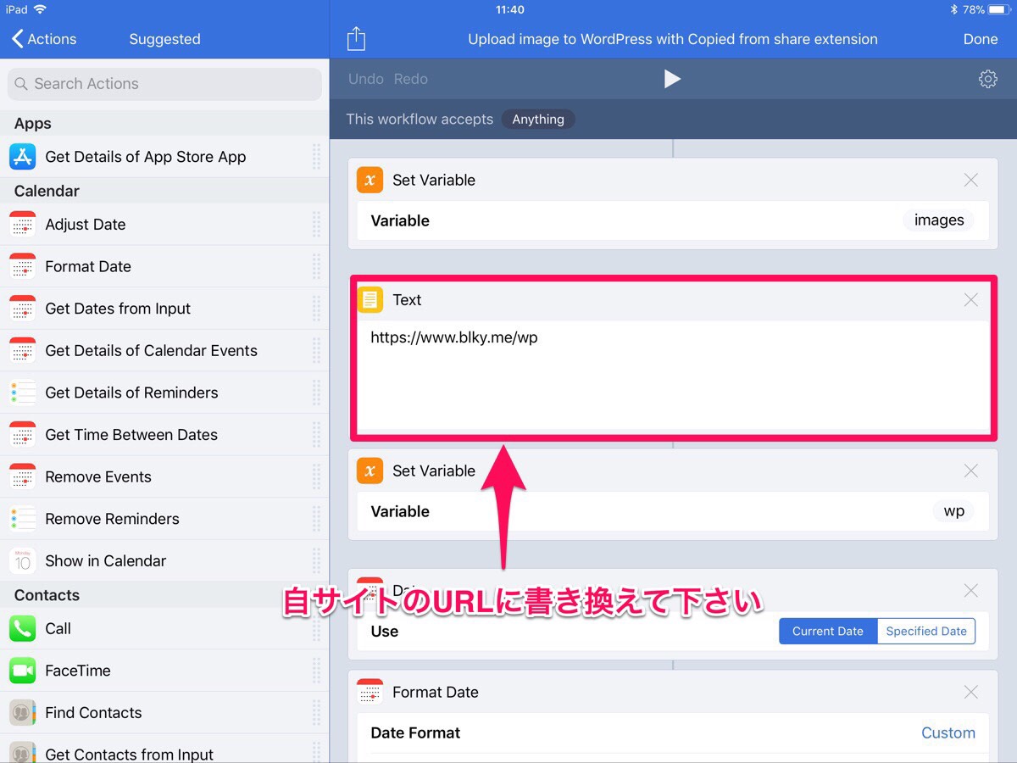Tap the Wi-Fi icon in status bar

tap(40, 10)
